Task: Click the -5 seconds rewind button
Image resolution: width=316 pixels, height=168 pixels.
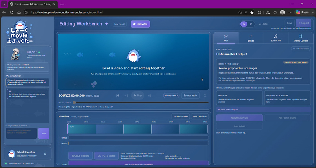Action: point(126,96)
